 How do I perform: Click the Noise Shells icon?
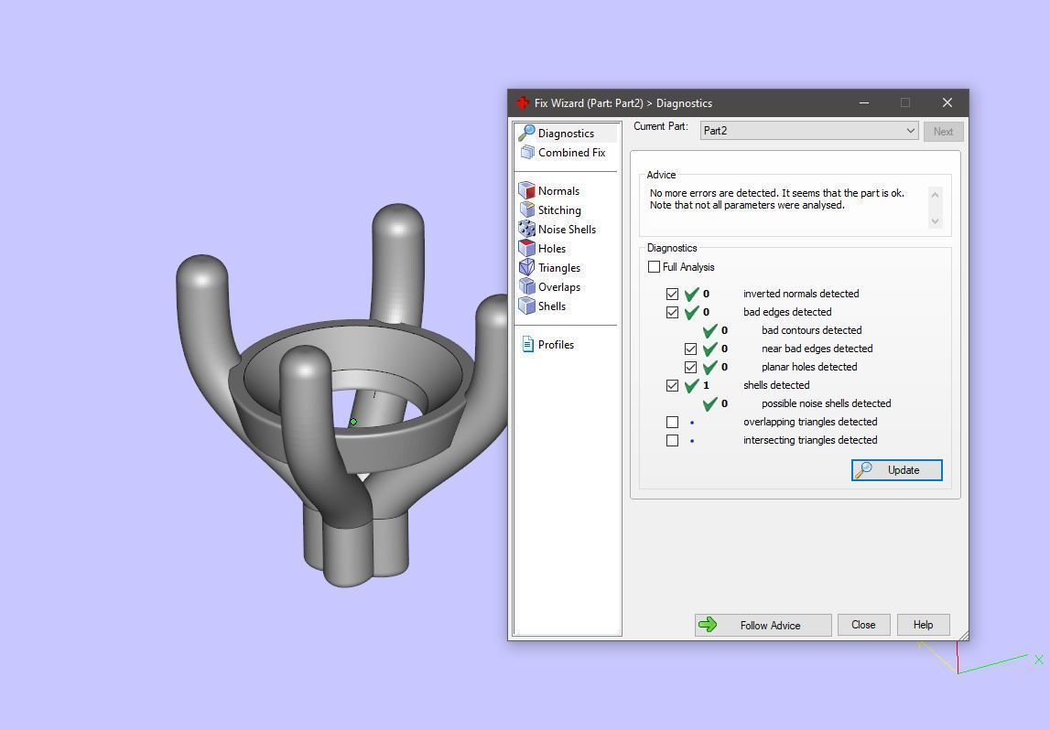click(x=527, y=229)
